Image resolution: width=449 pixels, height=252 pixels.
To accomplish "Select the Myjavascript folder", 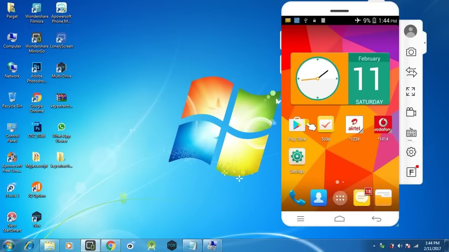I will click(36, 160).
